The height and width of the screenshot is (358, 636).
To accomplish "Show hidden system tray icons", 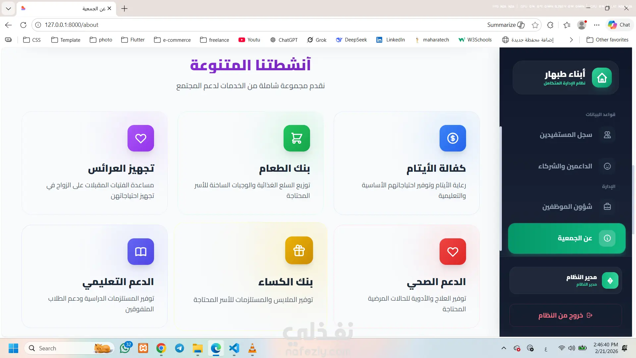I will coord(503,348).
